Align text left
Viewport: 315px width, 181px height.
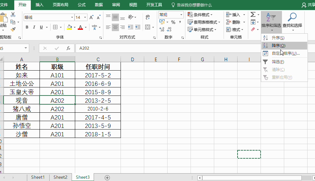click(108, 27)
